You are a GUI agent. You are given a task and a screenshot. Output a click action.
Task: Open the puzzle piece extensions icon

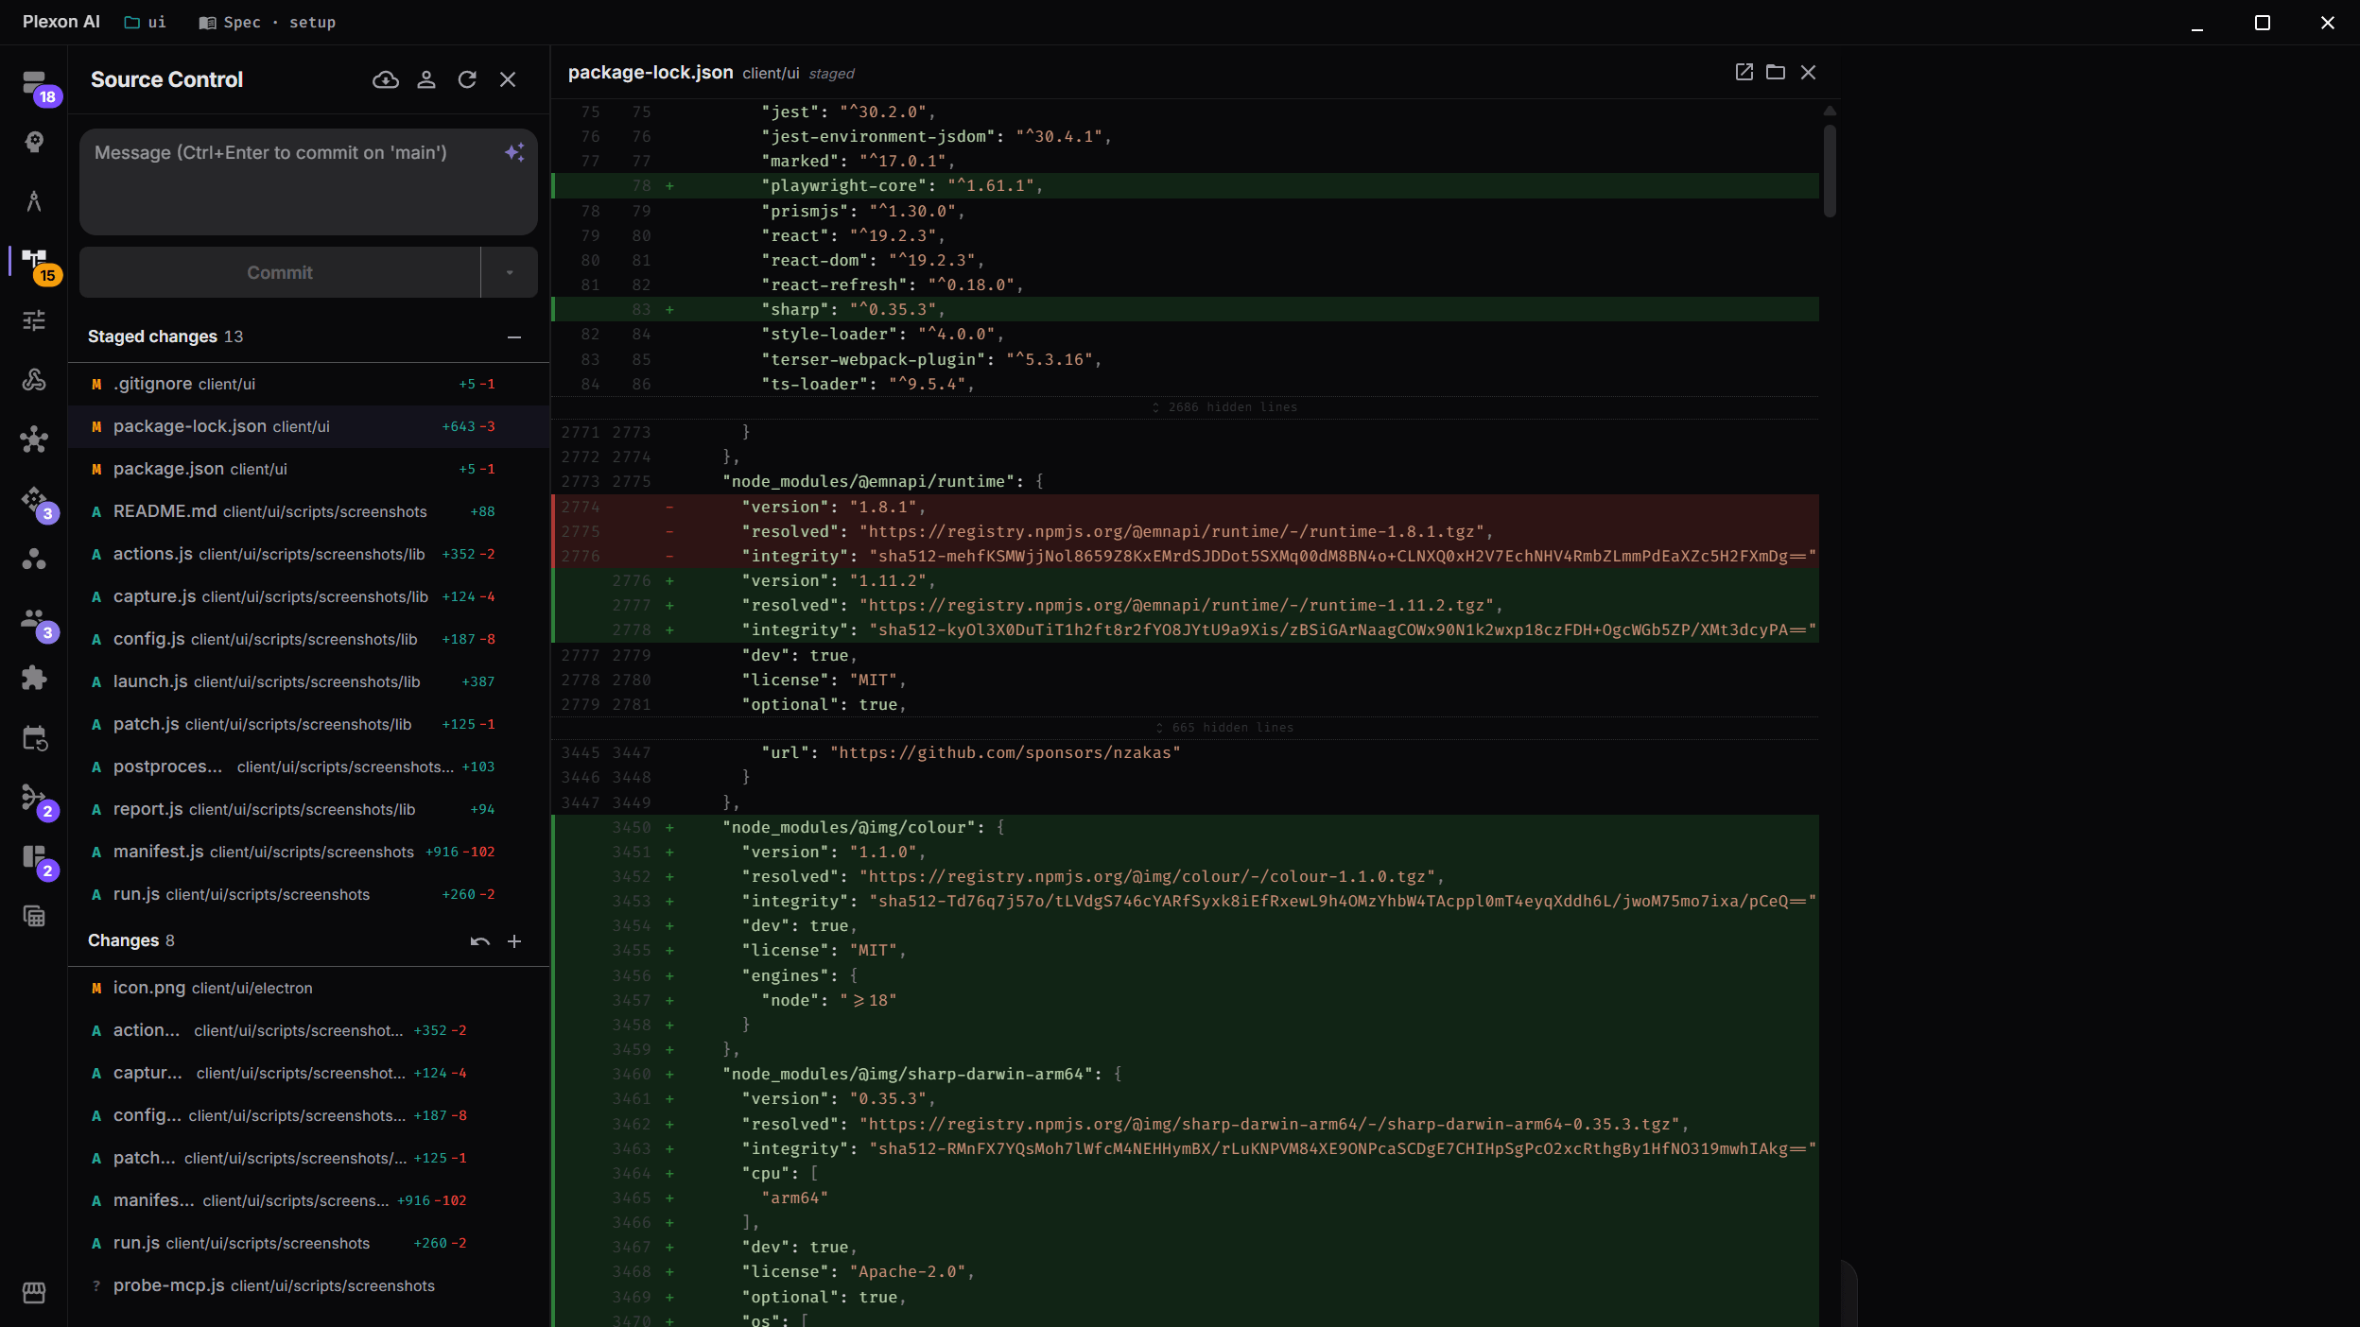click(34, 678)
